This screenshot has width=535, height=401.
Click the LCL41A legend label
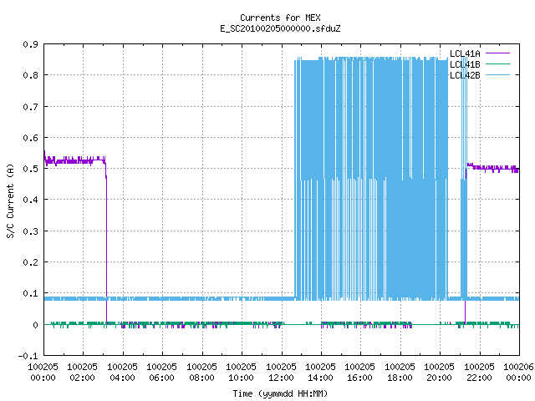pyautogui.click(x=465, y=53)
